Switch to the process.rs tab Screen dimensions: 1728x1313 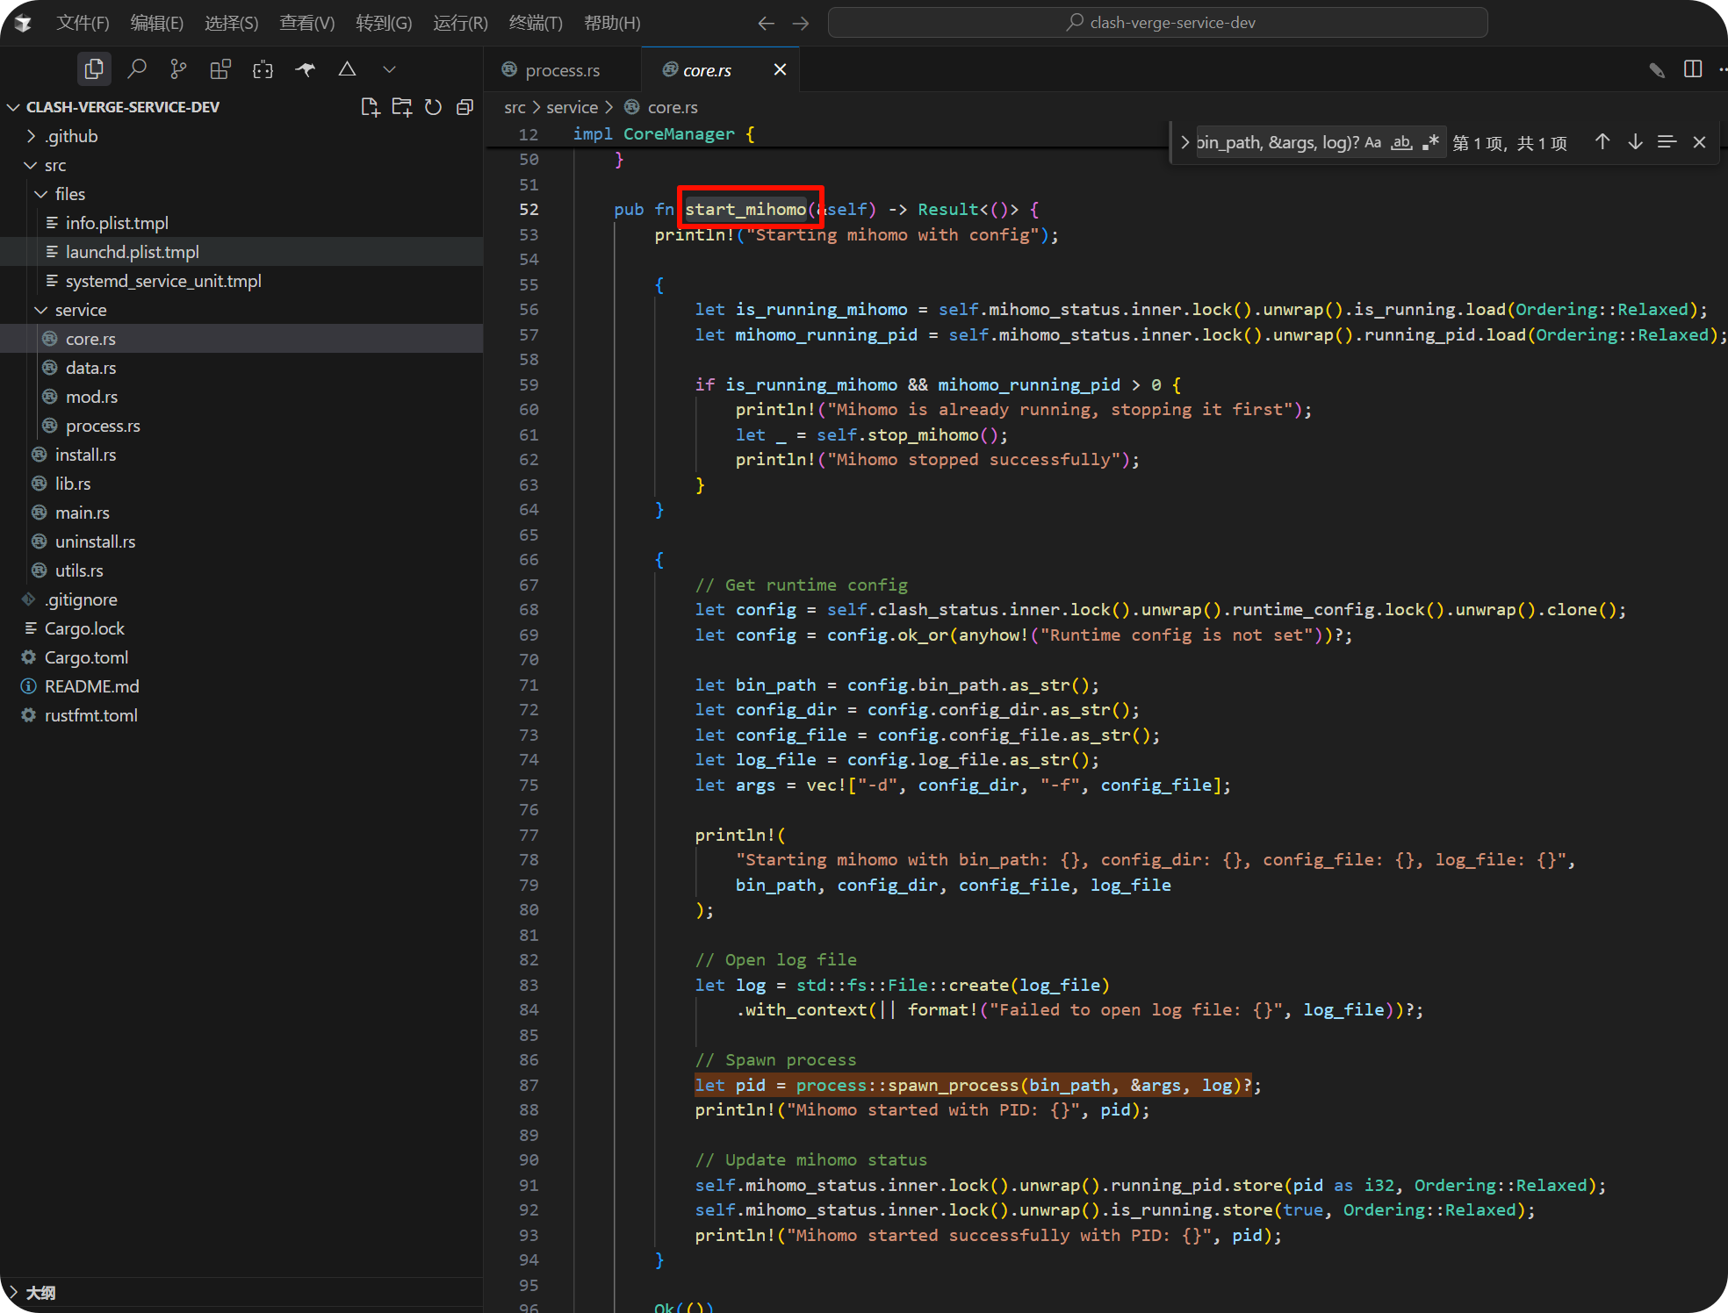(562, 70)
